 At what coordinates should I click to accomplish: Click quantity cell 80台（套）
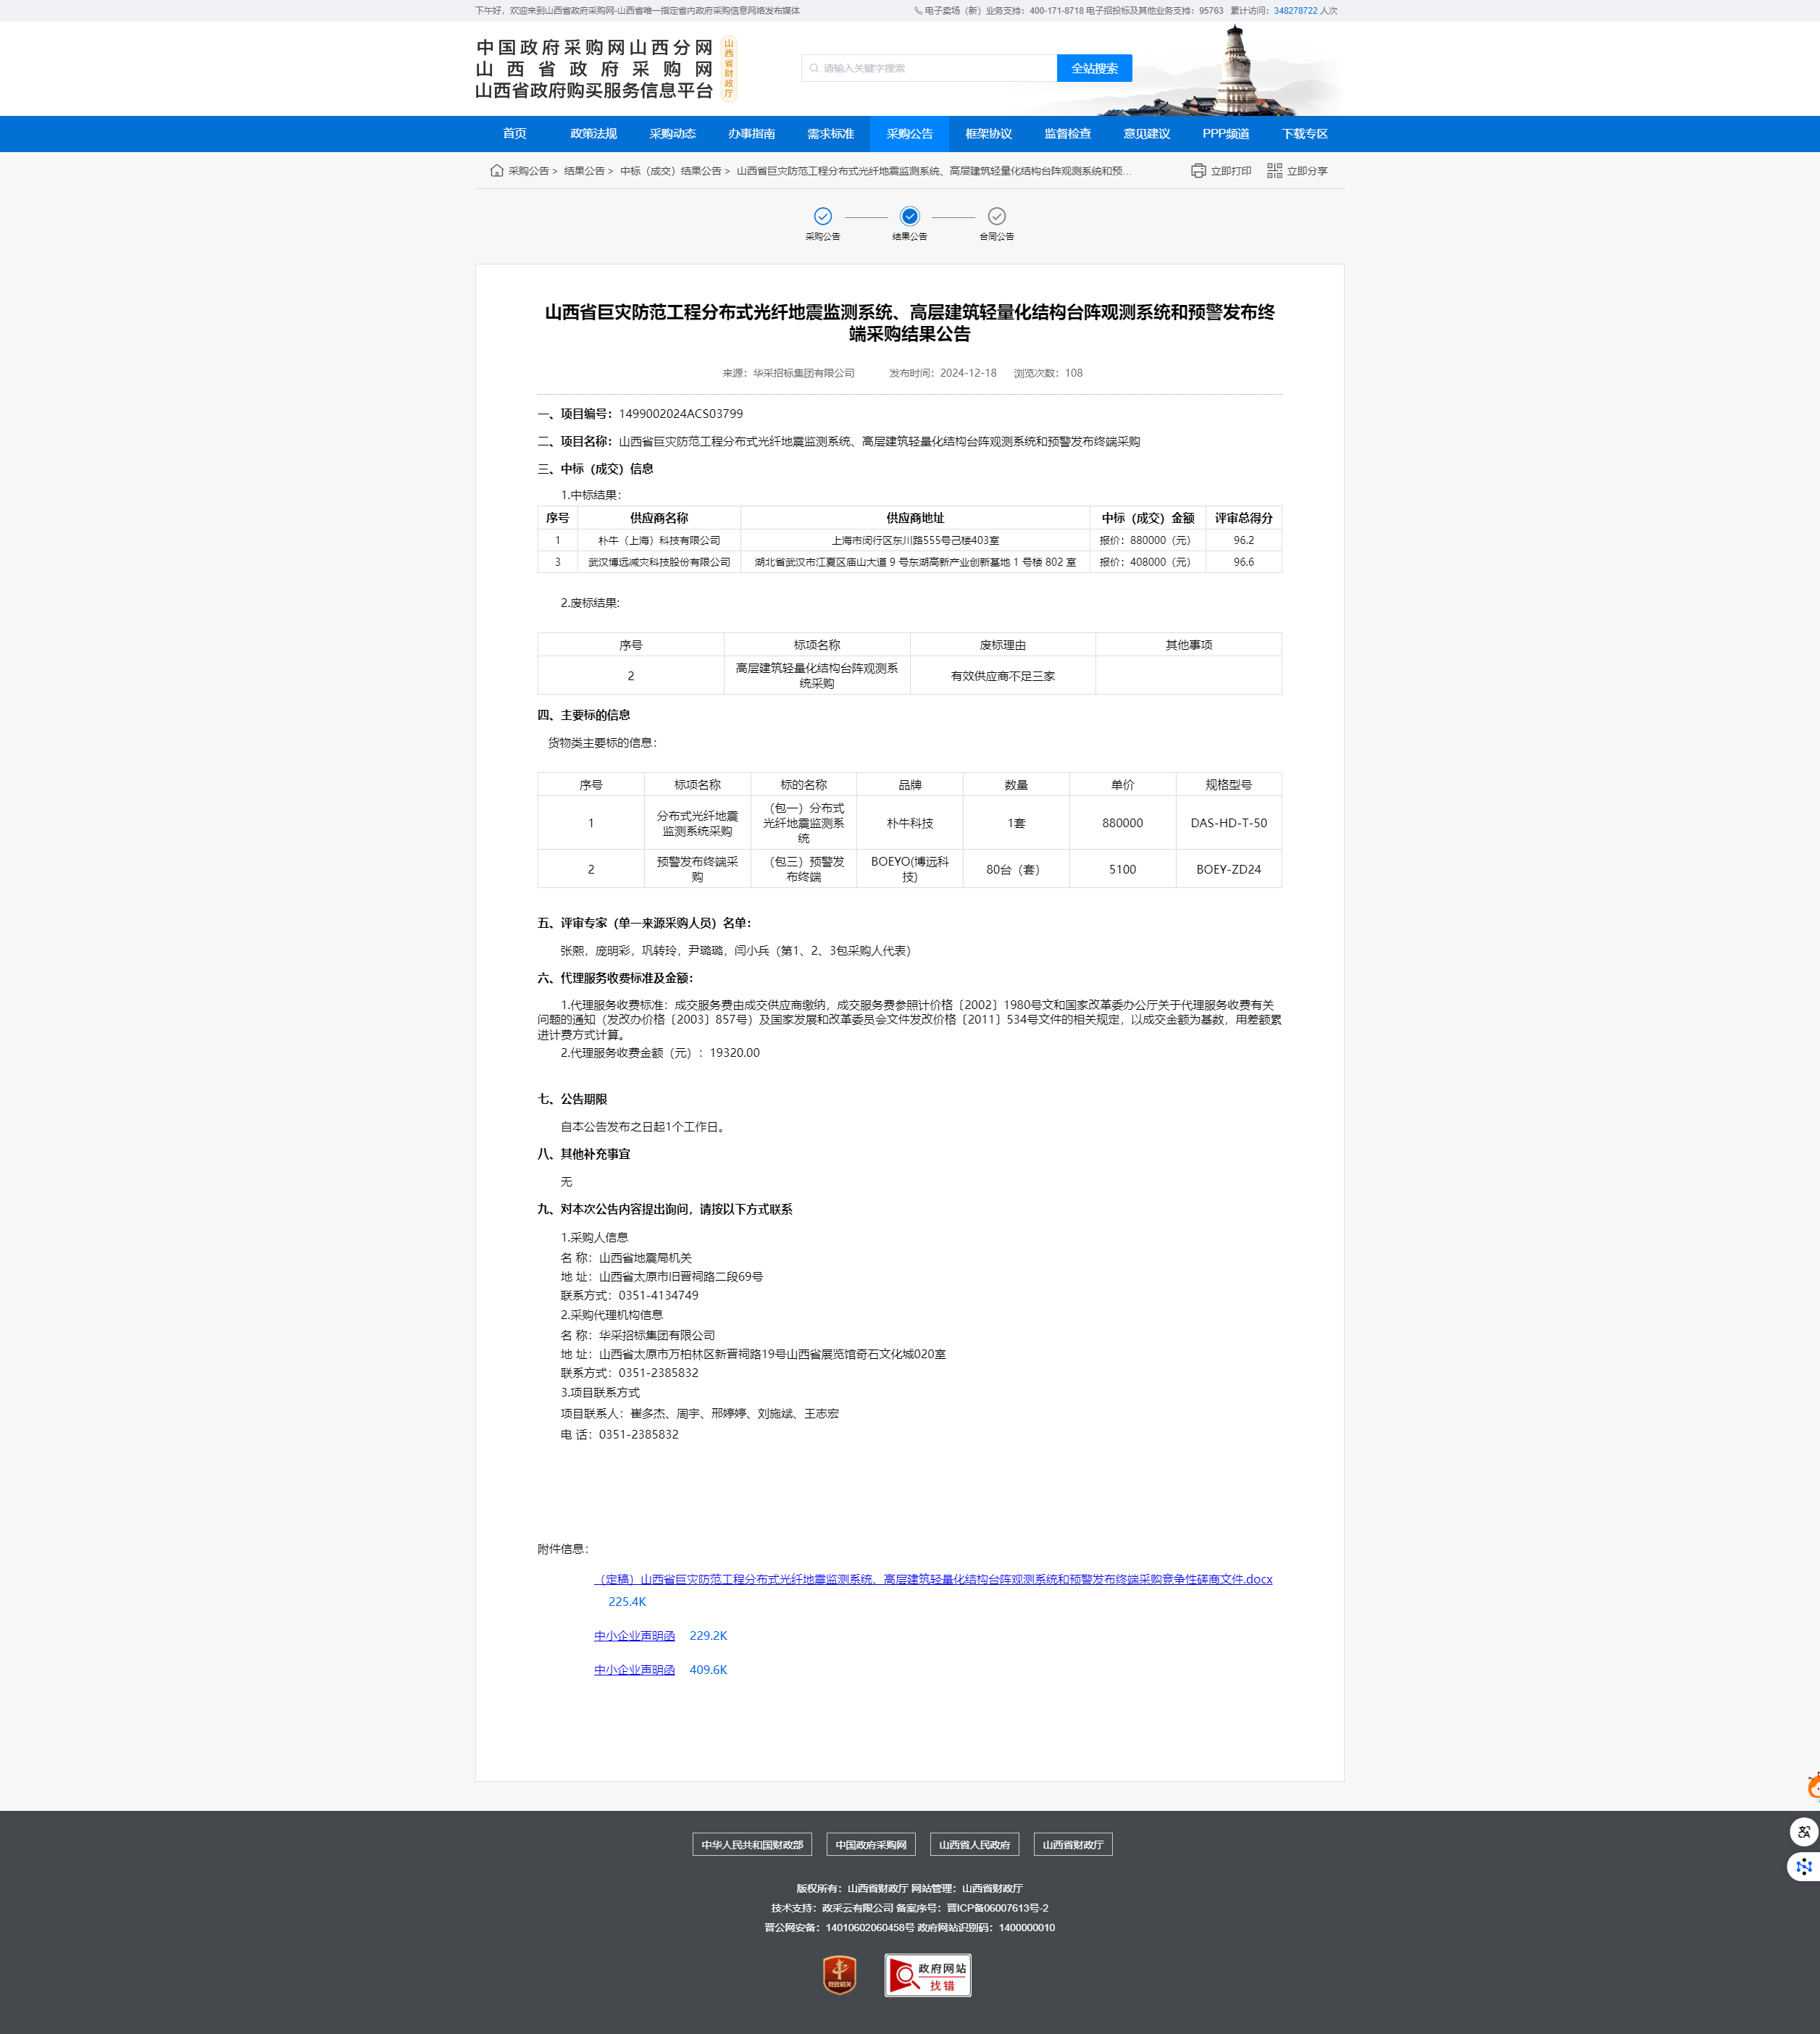click(1016, 869)
